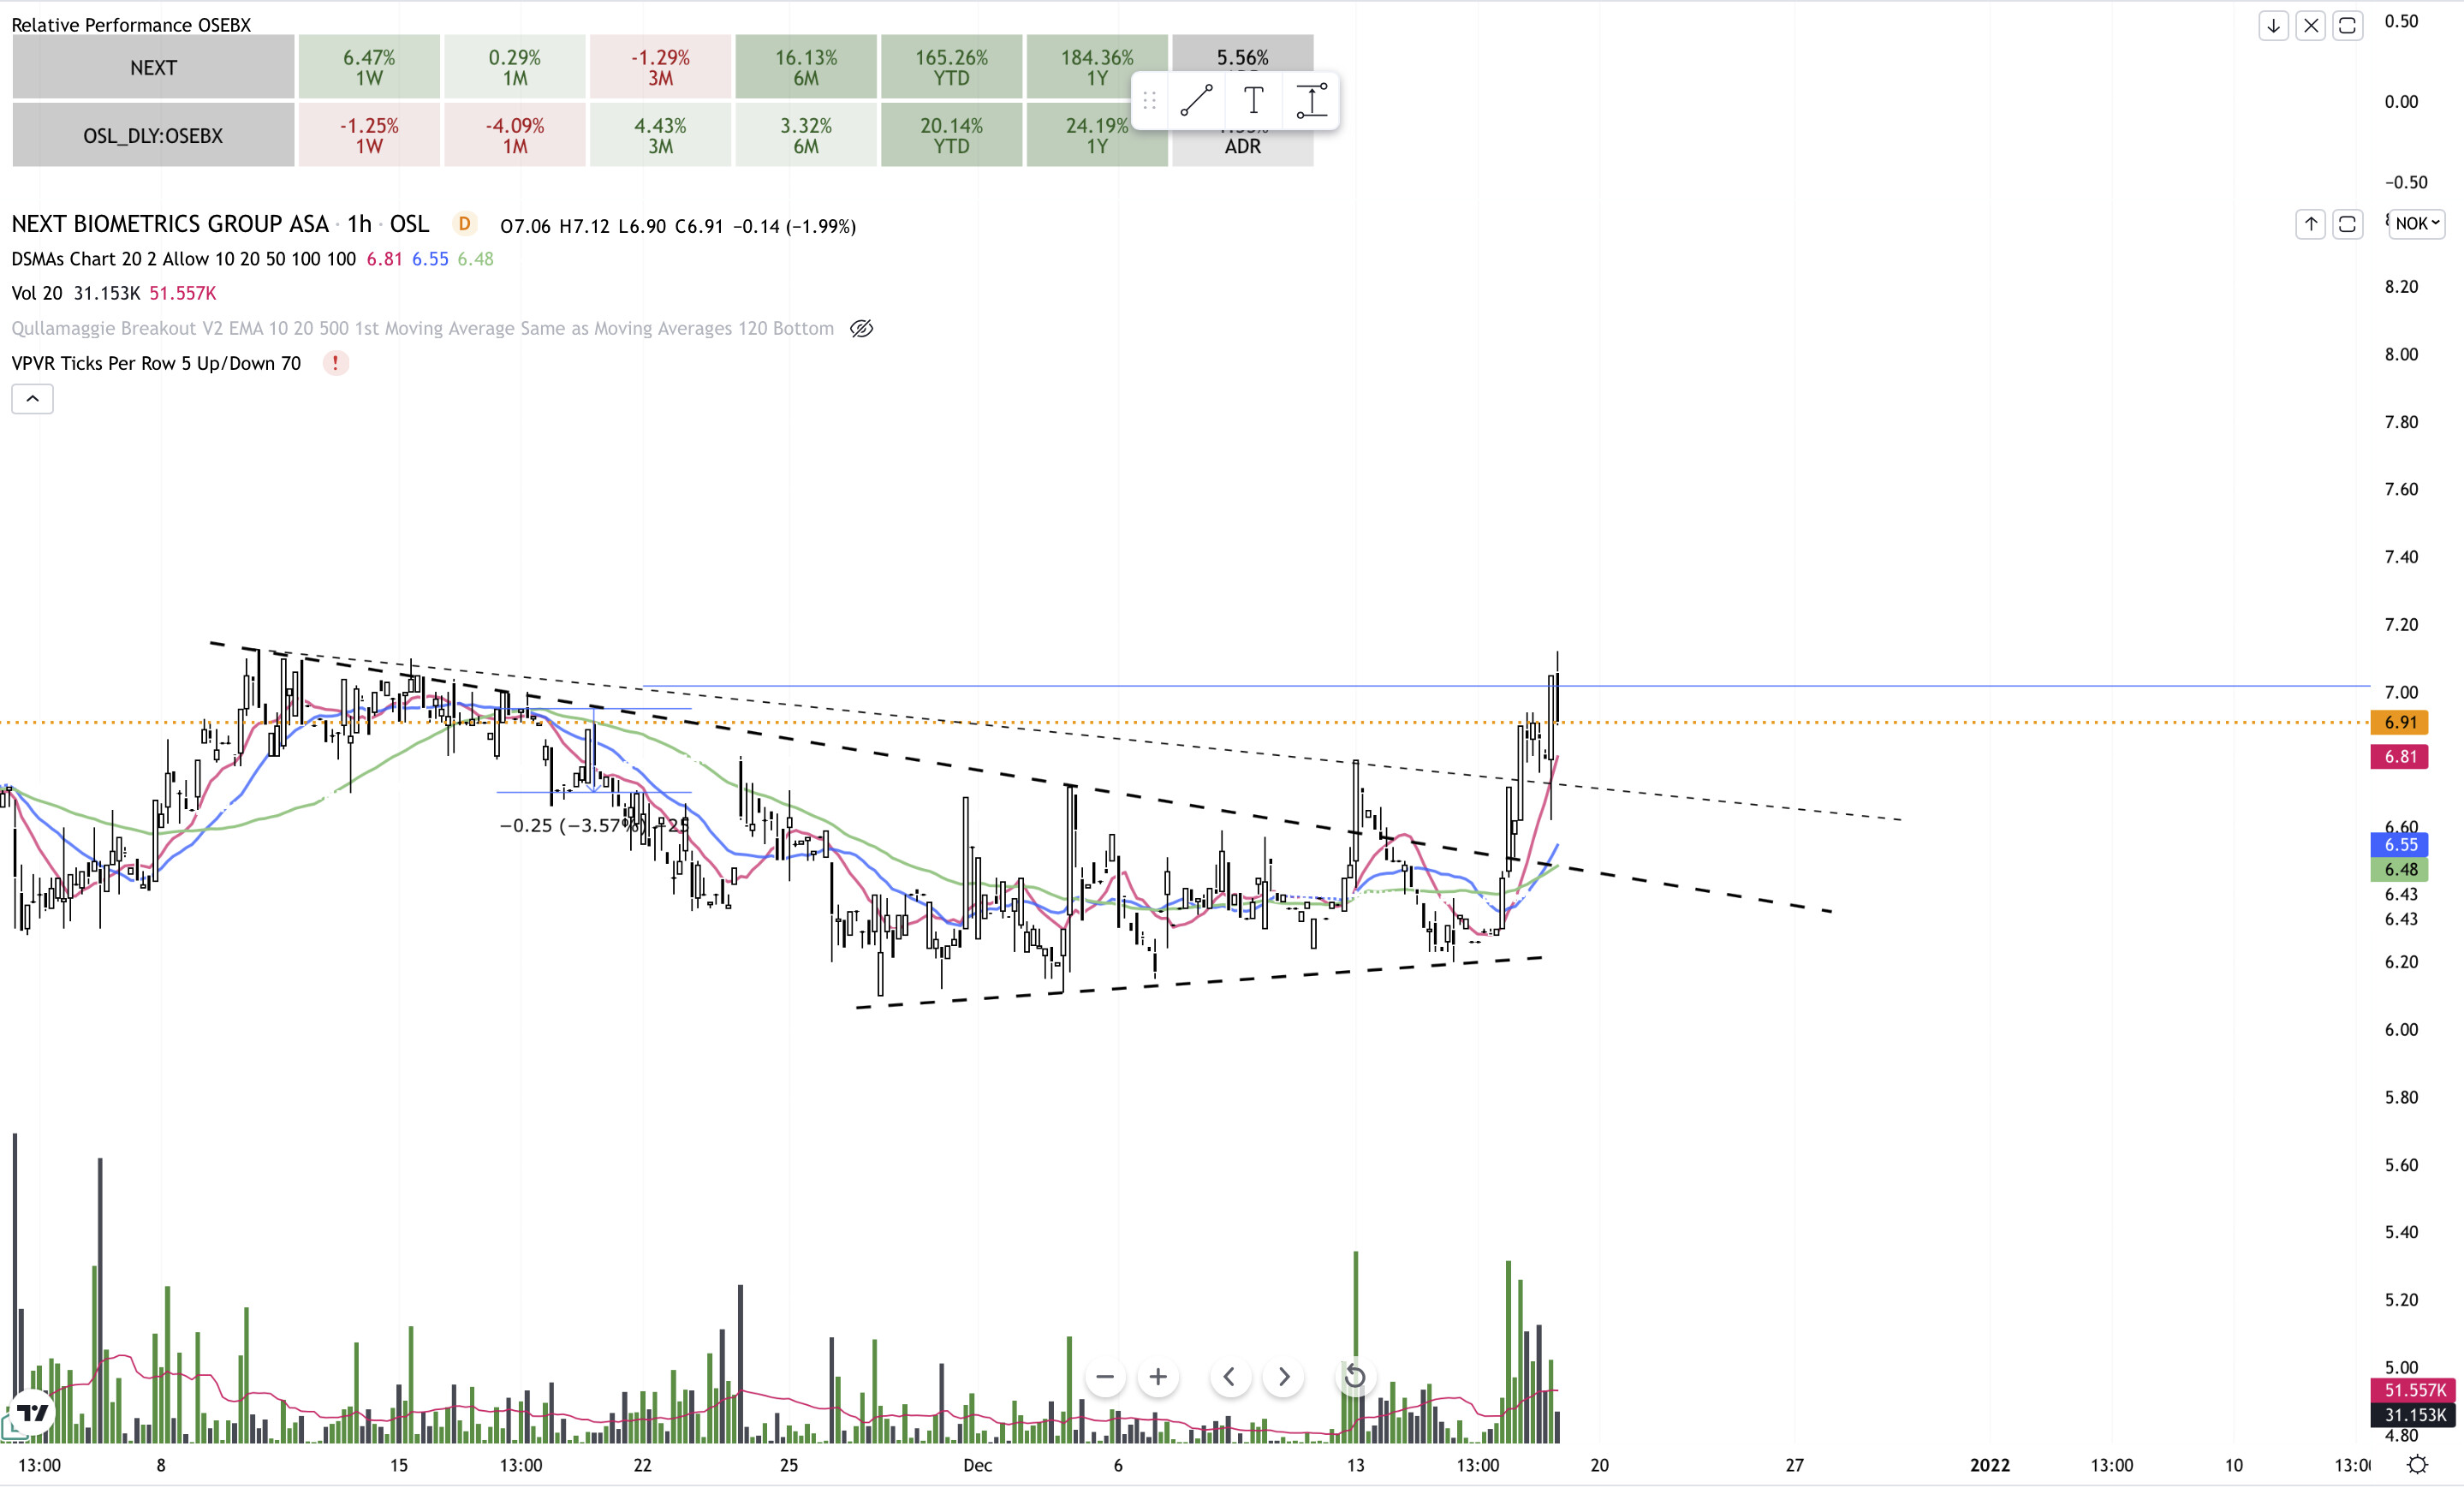
Task: Click the 16.13% 6M performance cell
Action: [806, 68]
